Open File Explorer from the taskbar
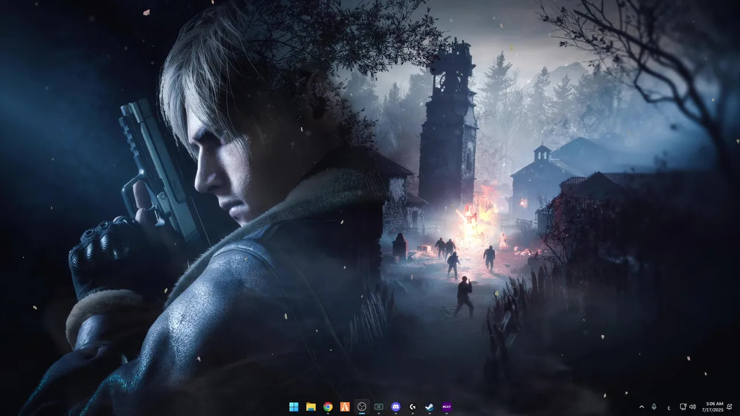Viewport: 740px width, 416px height. 311,407
